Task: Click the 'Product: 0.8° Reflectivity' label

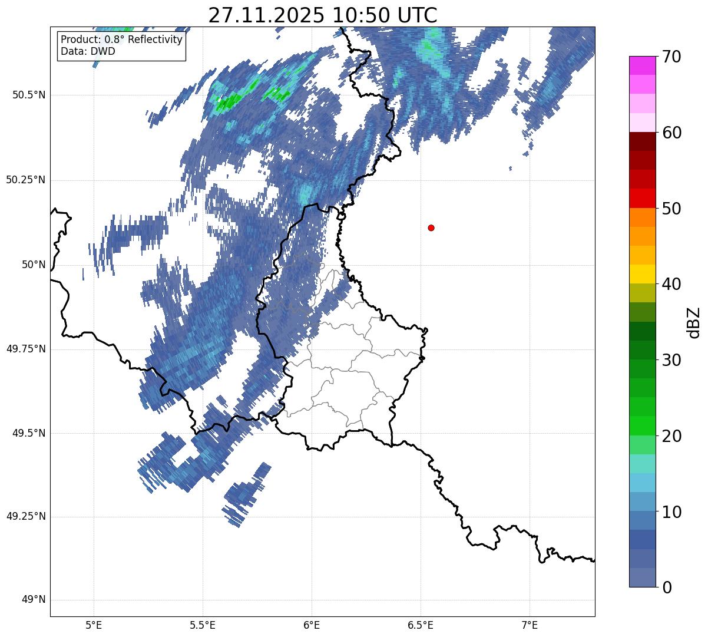Action: (x=122, y=40)
